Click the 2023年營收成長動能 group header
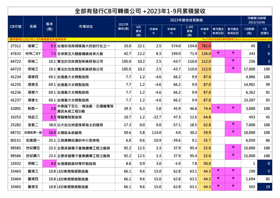This screenshot has height=198, width=280. [x=186, y=20]
